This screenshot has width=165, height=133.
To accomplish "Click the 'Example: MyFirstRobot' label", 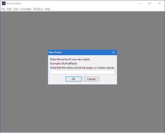I will (x=64, y=64).
